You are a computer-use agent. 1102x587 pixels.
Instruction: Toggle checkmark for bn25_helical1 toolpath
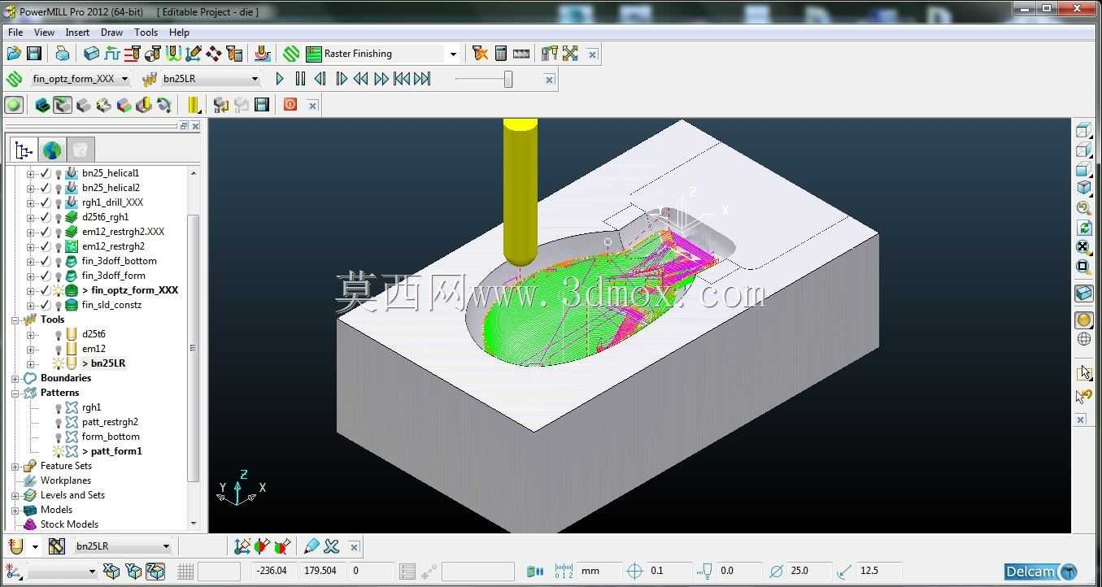[46, 173]
